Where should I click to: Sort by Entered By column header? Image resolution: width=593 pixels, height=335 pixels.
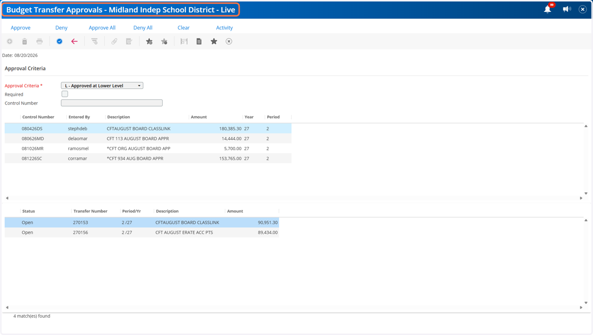coord(79,117)
